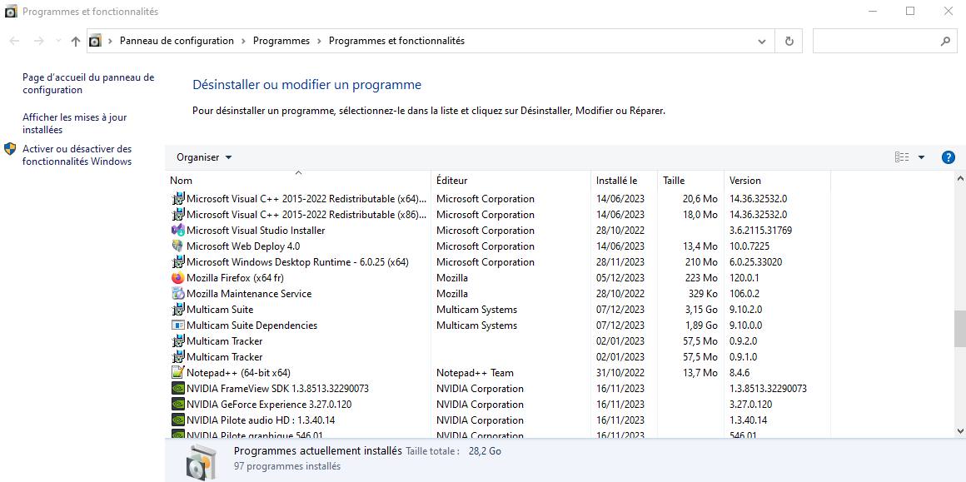The image size is (966, 482).
Task: Click the scrollbar down arrow
Action: tap(959, 430)
